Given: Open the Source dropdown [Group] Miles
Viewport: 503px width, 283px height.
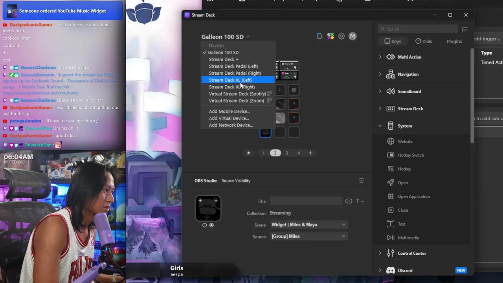Looking at the screenshot, I should point(308,237).
